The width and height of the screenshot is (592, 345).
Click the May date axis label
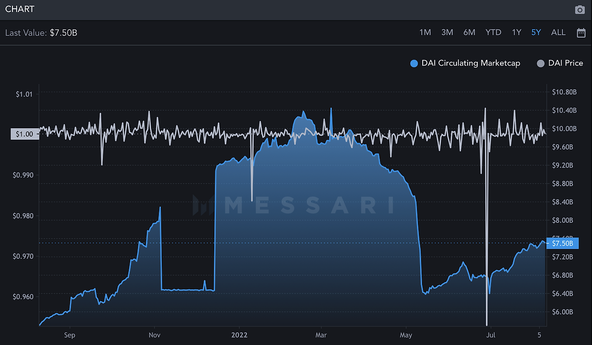click(406, 335)
